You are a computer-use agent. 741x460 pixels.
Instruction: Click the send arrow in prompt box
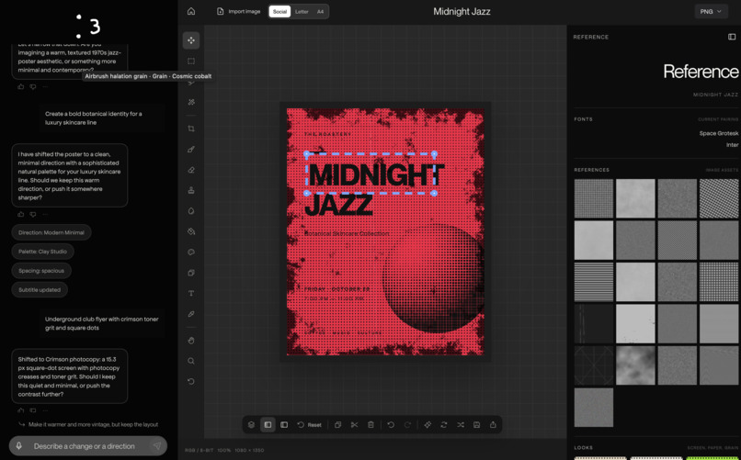tap(157, 446)
